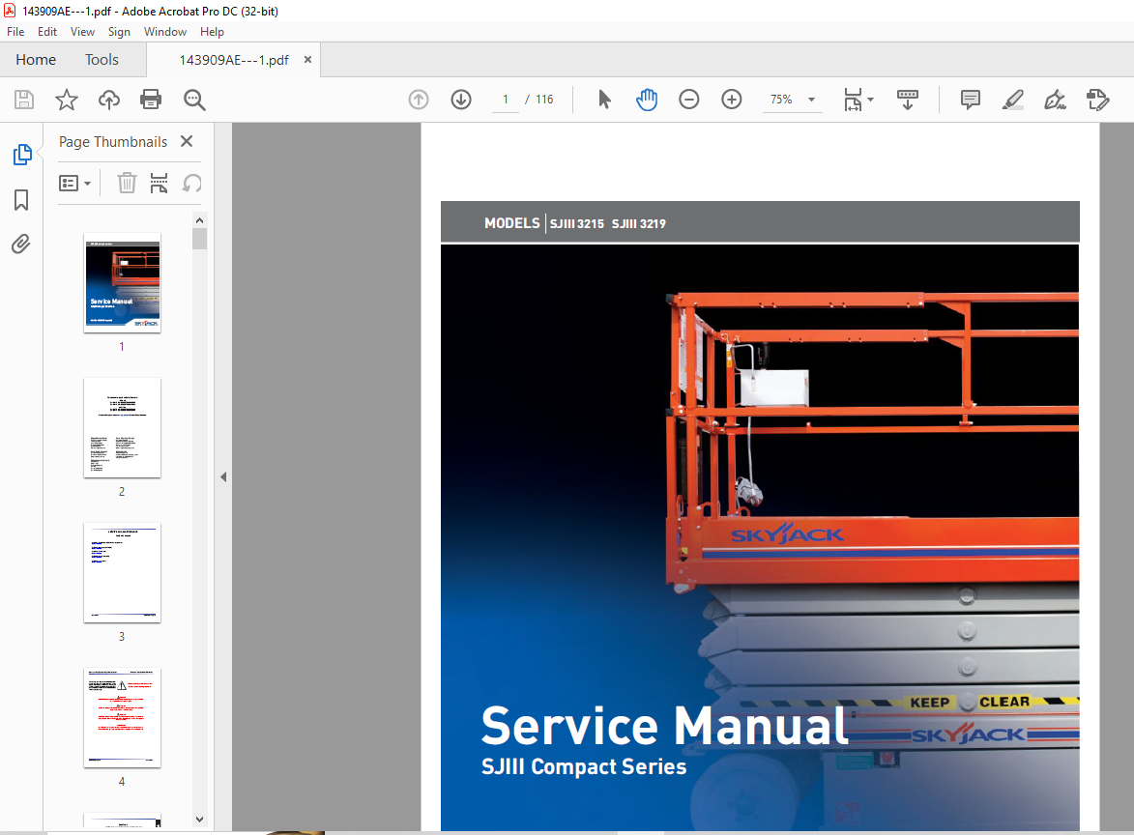Go to next page arrow
This screenshot has height=835, width=1134.
click(461, 99)
